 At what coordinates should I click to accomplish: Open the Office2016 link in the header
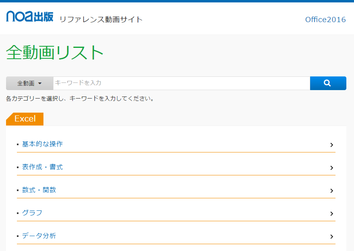tap(325, 20)
